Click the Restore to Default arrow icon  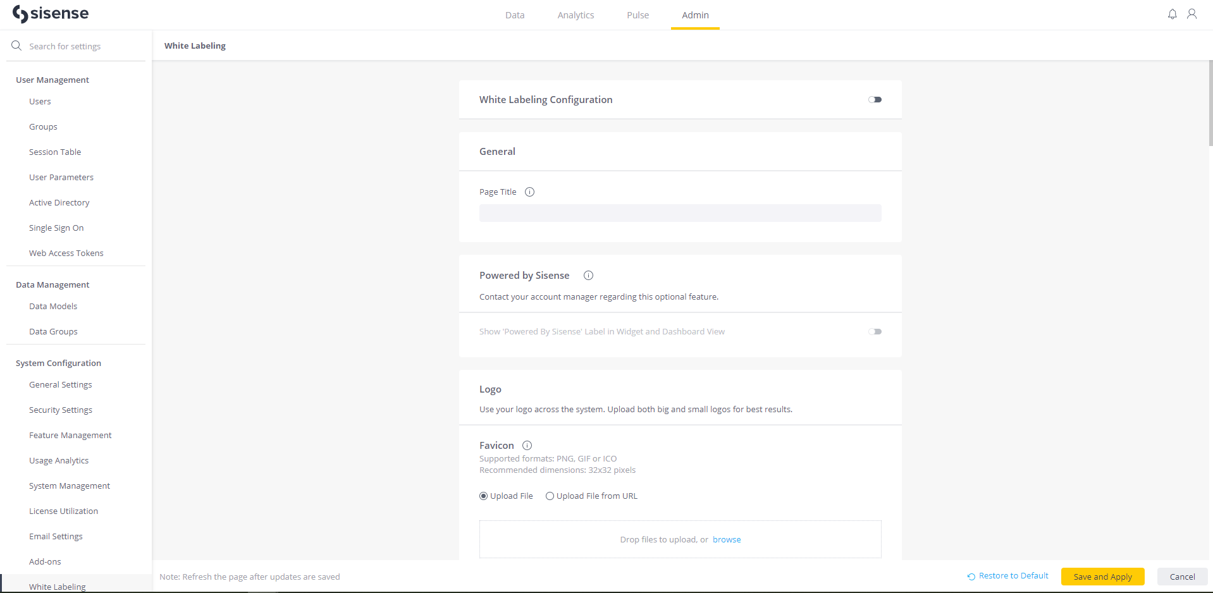pos(971,577)
